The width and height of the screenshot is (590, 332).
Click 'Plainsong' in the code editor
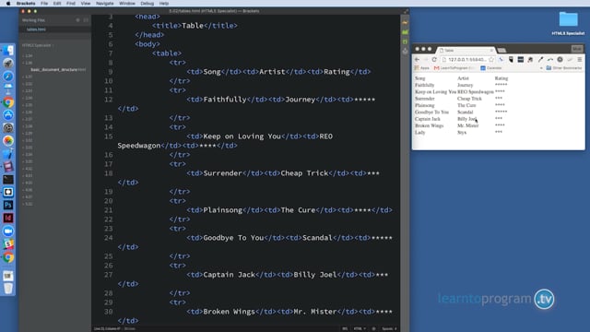click(x=223, y=210)
